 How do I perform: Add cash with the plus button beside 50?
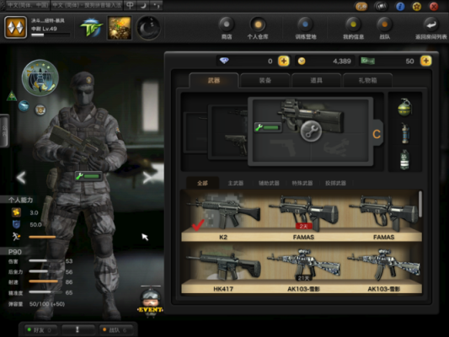point(425,61)
